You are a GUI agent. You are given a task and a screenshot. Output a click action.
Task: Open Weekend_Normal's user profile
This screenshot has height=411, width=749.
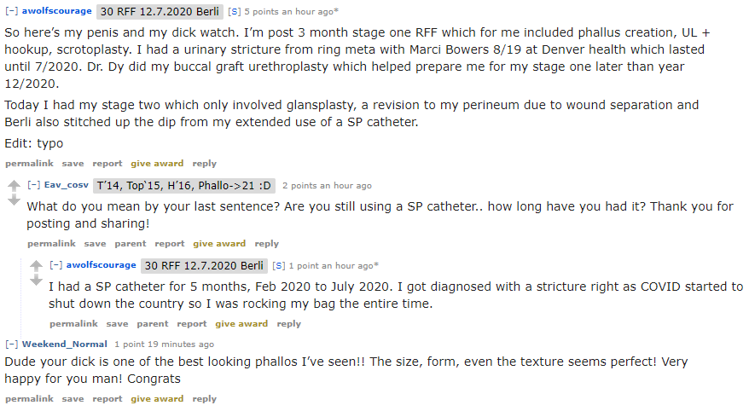coord(65,344)
